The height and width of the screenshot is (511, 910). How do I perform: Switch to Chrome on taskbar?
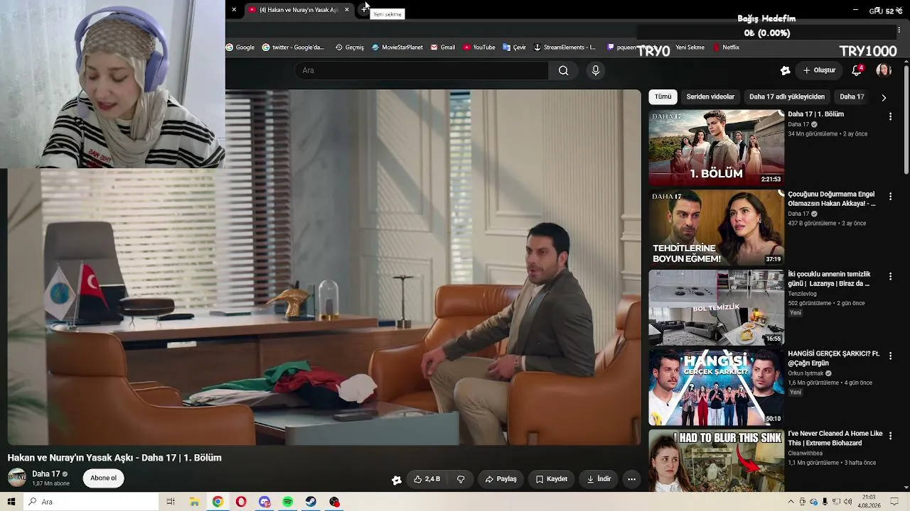(218, 502)
